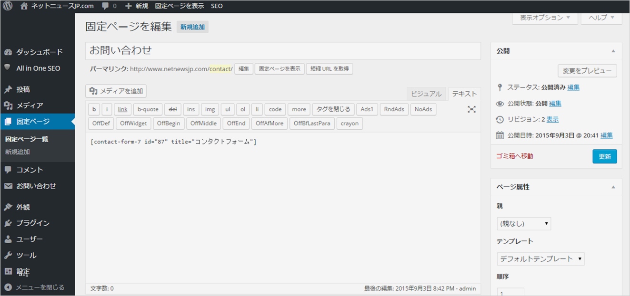The height and width of the screenshot is (296, 630).
Task: Click メディアを追加 button
Action: (116, 91)
